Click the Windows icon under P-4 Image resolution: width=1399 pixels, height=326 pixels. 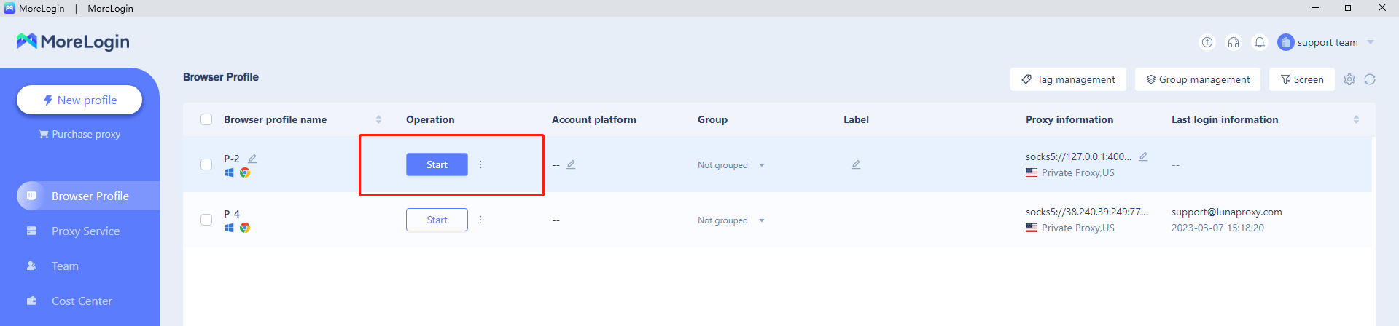point(229,228)
